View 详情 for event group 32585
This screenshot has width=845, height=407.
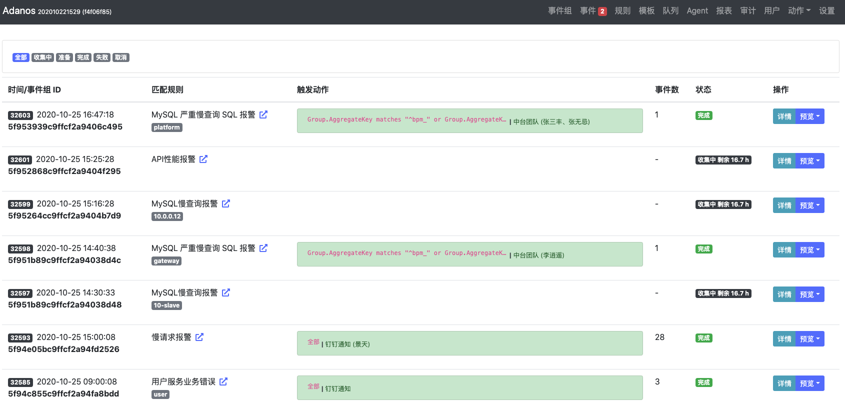tap(784, 383)
